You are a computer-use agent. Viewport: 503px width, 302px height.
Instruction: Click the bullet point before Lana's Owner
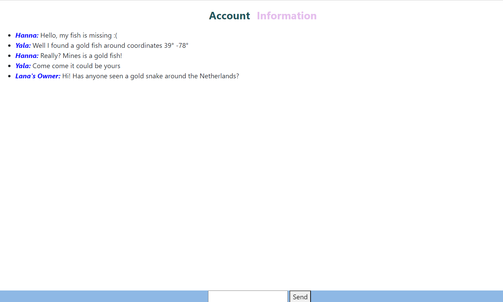9,76
